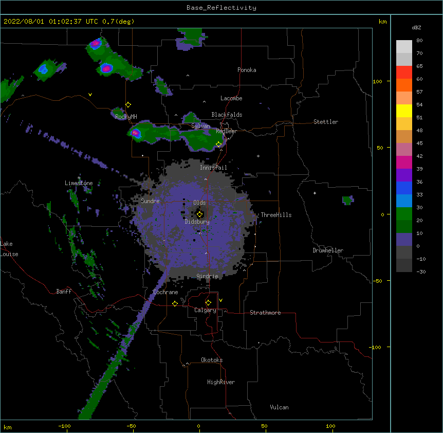Click the Drumheller label
This screenshot has height=433, width=443.
tap(328, 250)
